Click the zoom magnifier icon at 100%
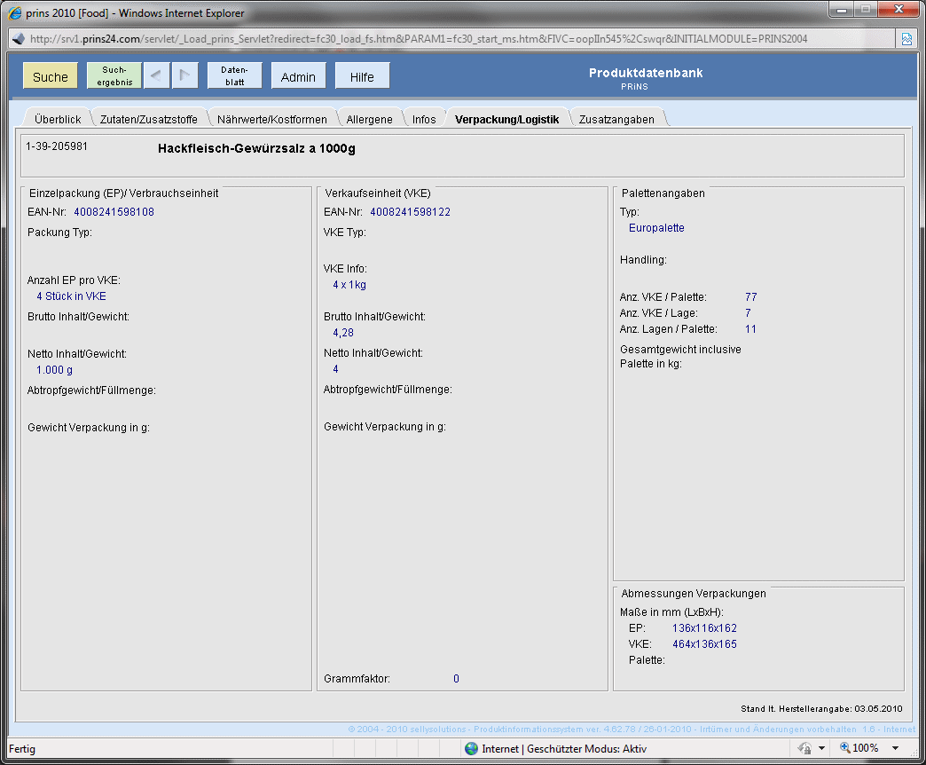Image resolution: width=926 pixels, height=765 pixels. tap(844, 748)
